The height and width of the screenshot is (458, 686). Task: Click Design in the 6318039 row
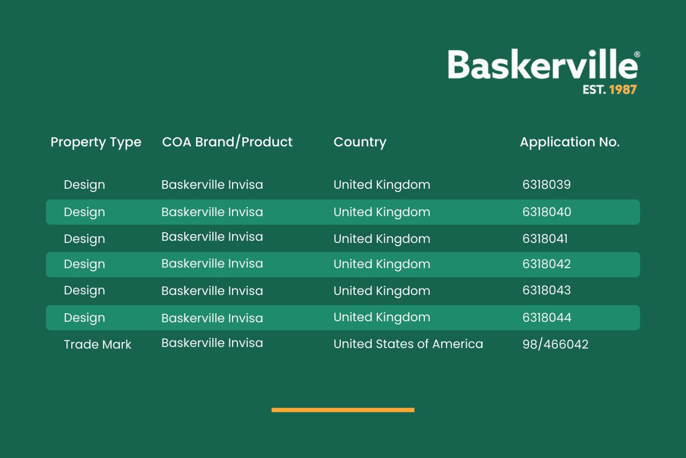click(84, 185)
